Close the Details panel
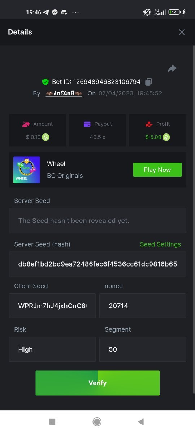 pos(182,32)
